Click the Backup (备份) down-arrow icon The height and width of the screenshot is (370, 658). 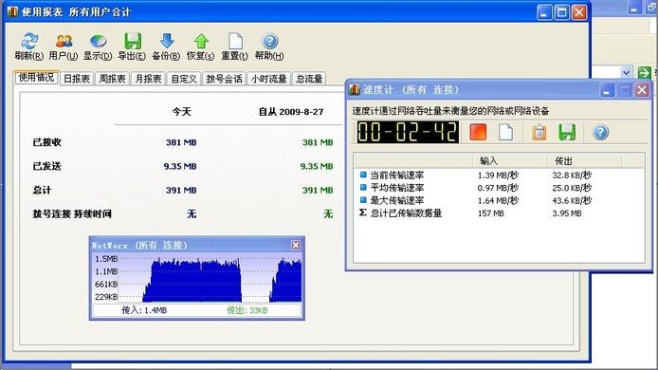[x=167, y=41]
